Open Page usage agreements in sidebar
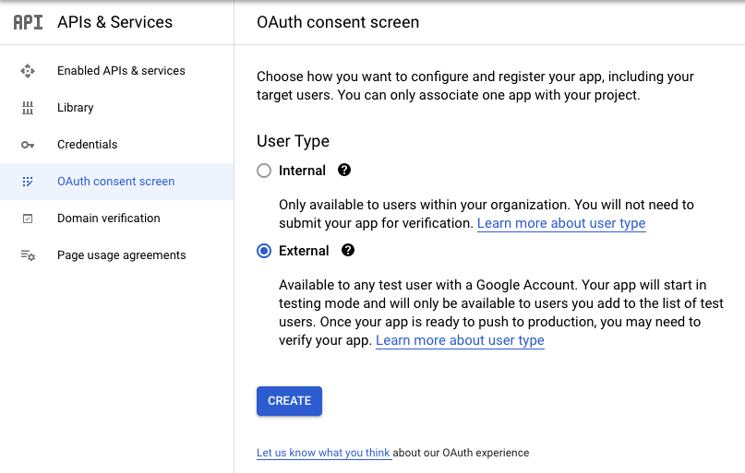This screenshot has height=473, width=745. tap(117, 255)
